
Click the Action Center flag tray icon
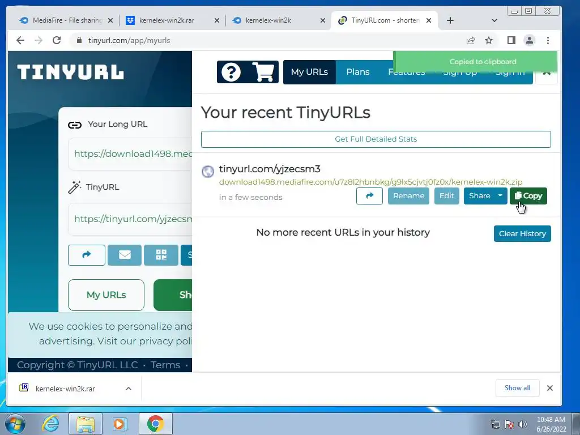(x=509, y=424)
